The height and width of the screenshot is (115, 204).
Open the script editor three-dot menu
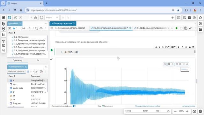(x=195, y=28)
